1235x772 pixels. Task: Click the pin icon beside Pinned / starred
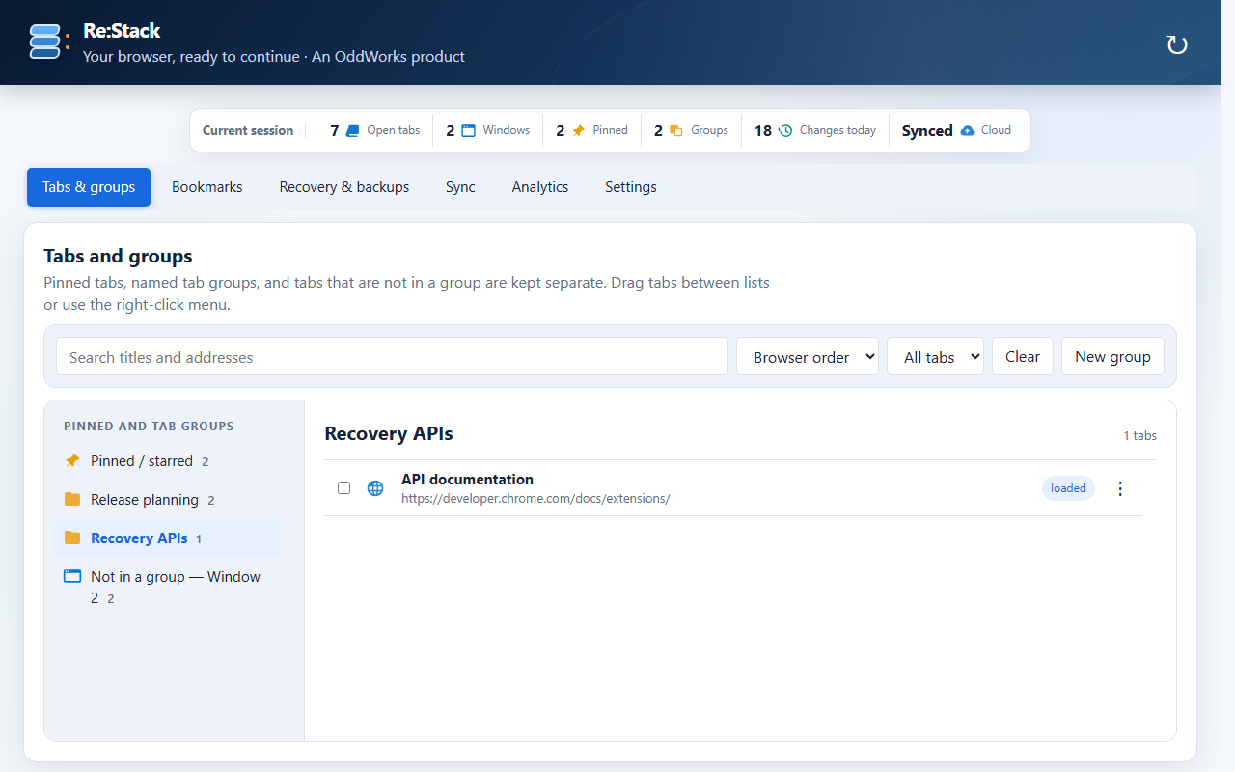tap(72, 460)
